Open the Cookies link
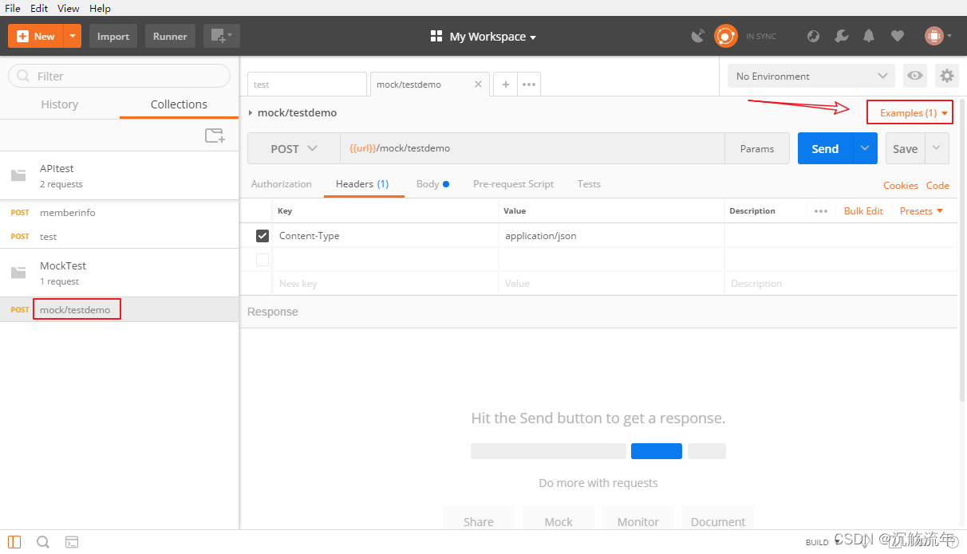This screenshot has height=554, width=967. coord(901,186)
